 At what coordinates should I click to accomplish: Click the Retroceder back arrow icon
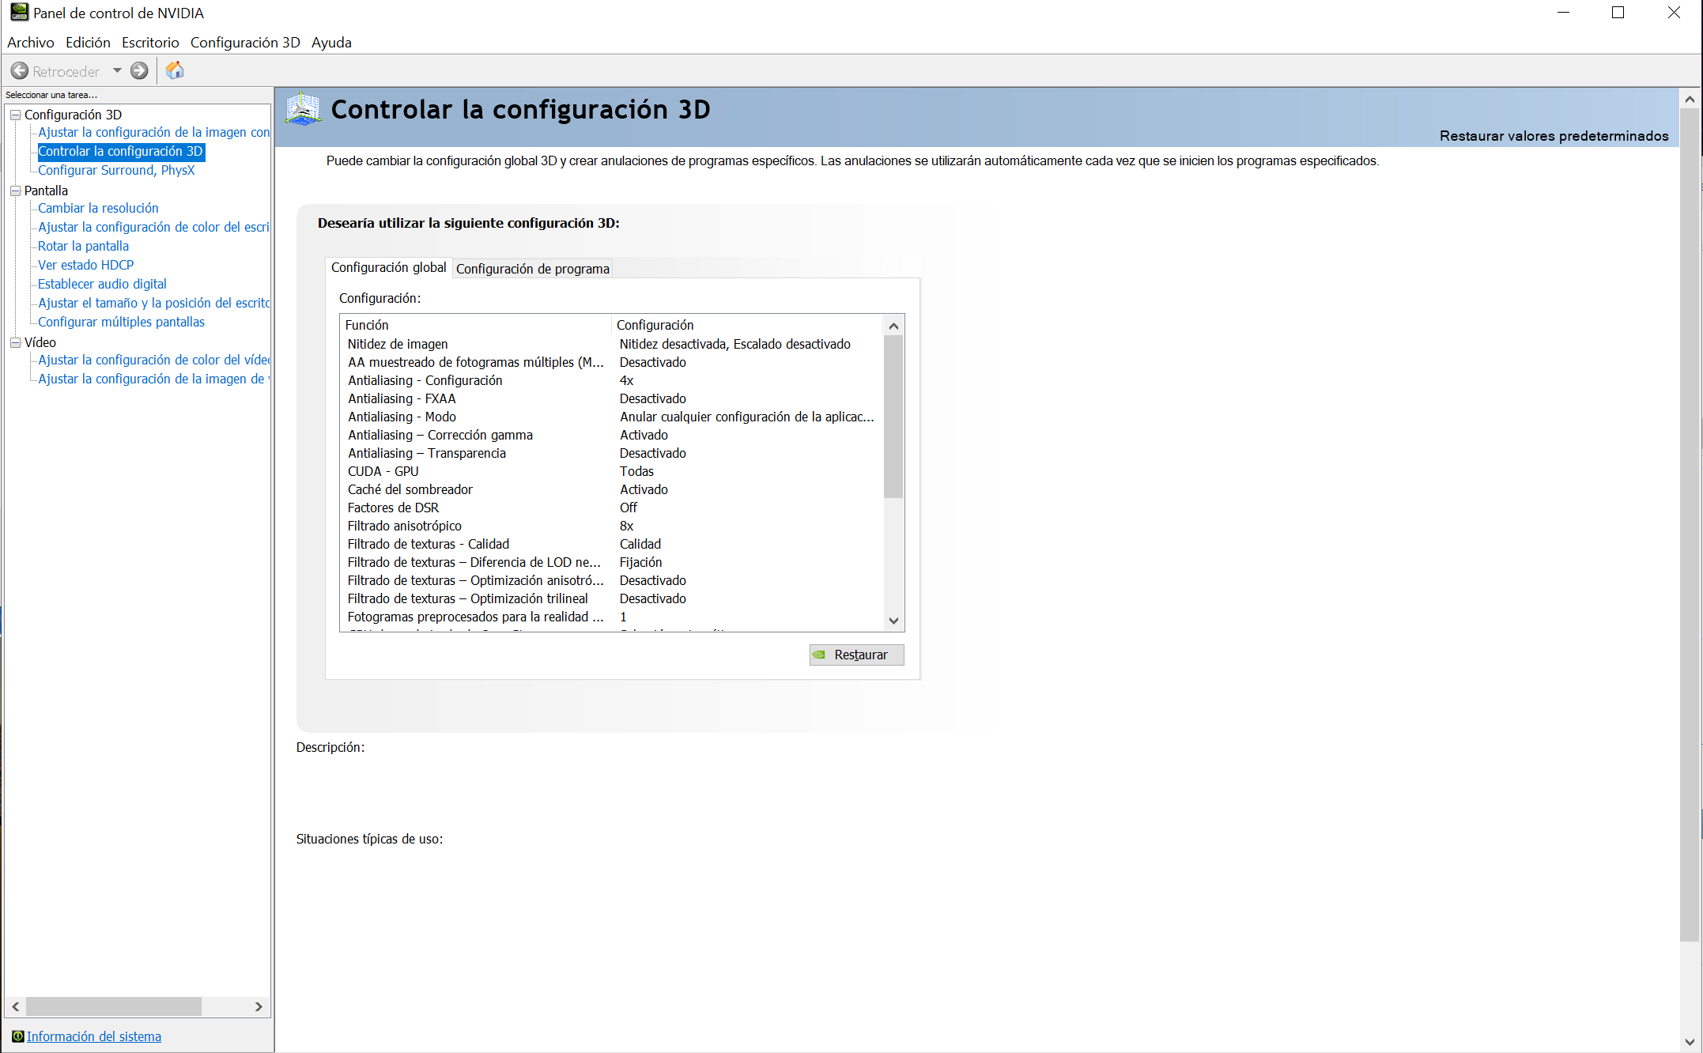point(20,71)
